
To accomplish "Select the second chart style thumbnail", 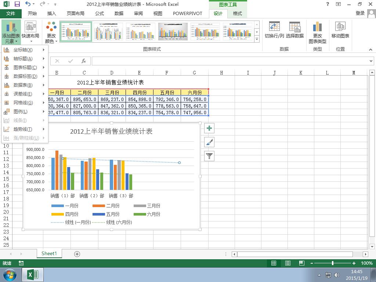I will [x=108, y=32].
